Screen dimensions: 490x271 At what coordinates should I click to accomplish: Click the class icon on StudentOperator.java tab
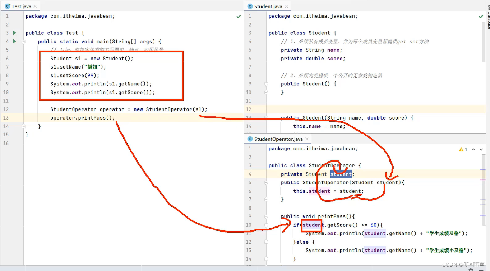pyautogui.click(x=250, y=139)
